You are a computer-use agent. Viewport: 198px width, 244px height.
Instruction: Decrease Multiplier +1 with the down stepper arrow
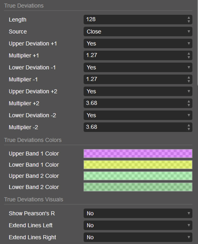189,57
